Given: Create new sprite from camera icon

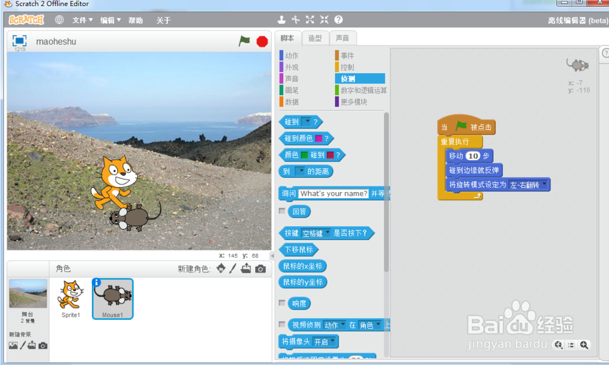Looking at the screenshot, I should 261,269.
